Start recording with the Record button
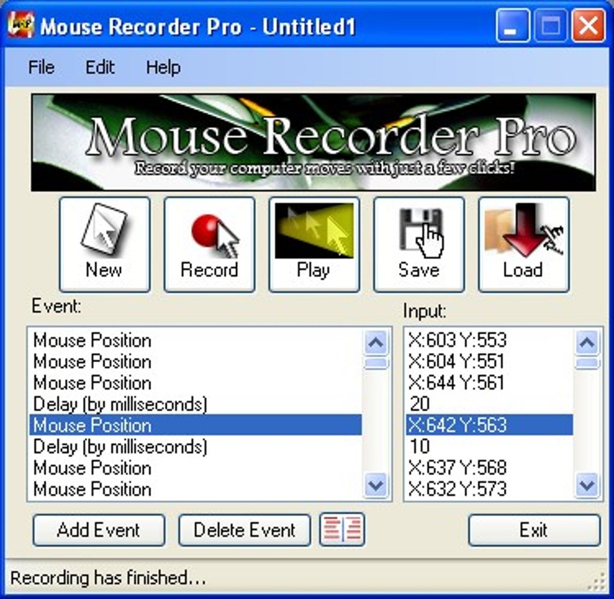This screenshot has height=599, width=614. pyautogui.click(x=209, y=245)
